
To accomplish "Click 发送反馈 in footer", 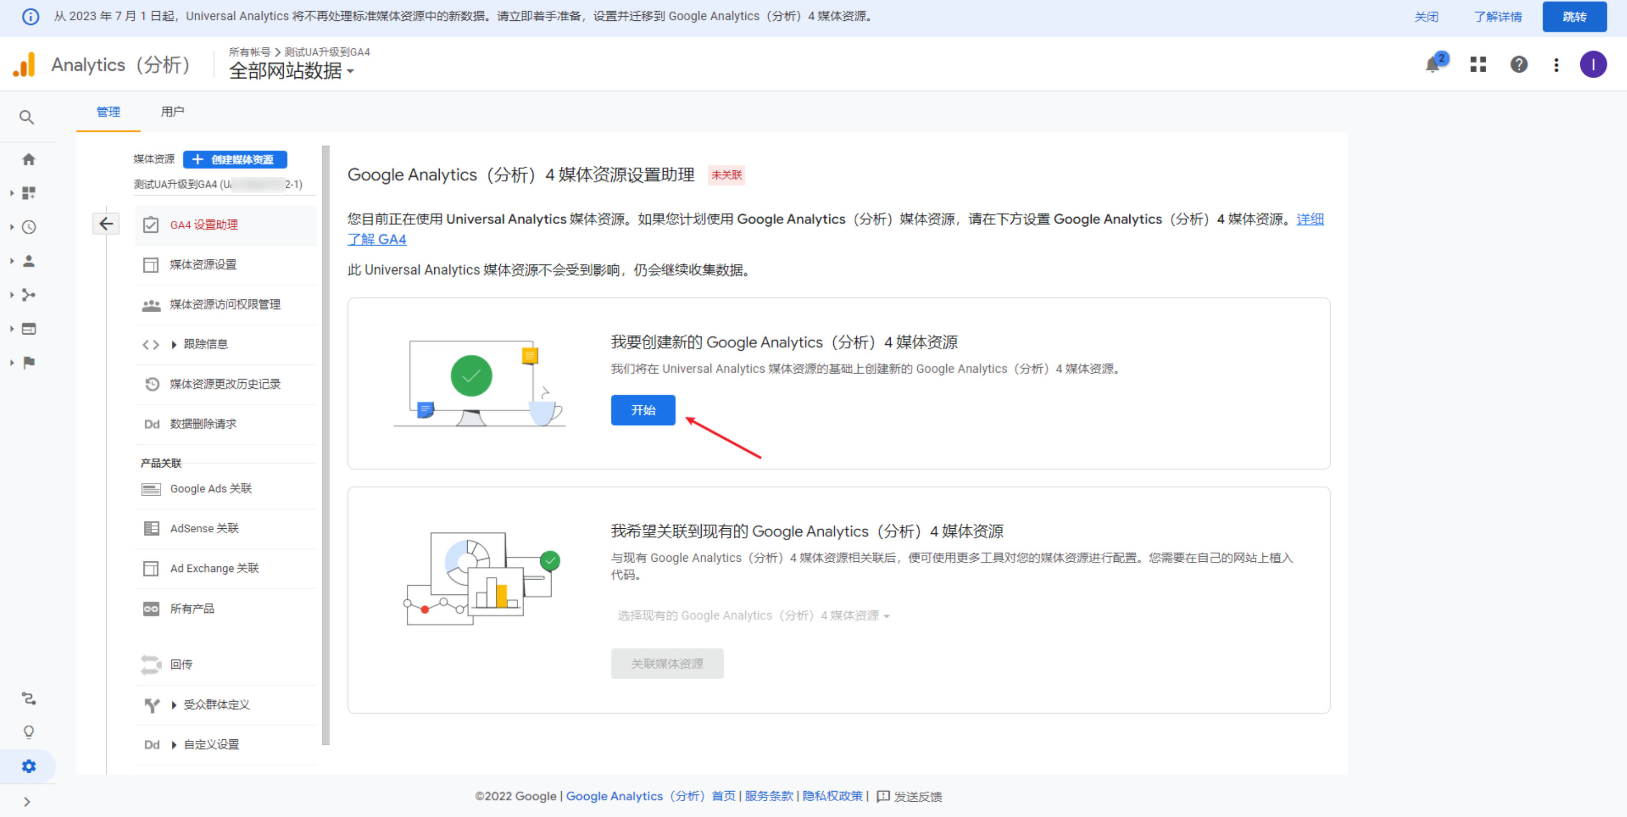I will click(910, 796).
